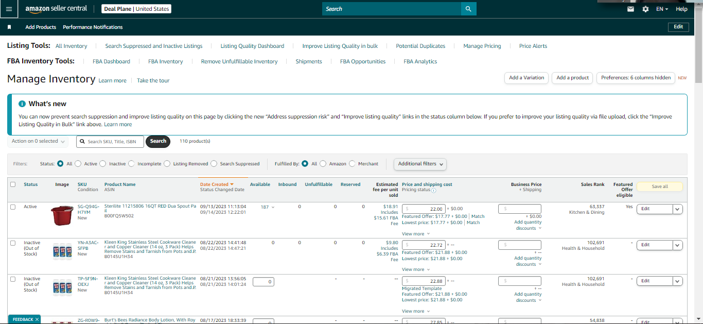Open the Potential Duplicates tool
The image size is (703, 324).
420,46
